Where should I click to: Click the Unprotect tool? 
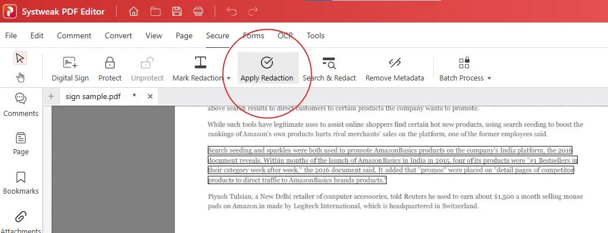coord(147,69)
